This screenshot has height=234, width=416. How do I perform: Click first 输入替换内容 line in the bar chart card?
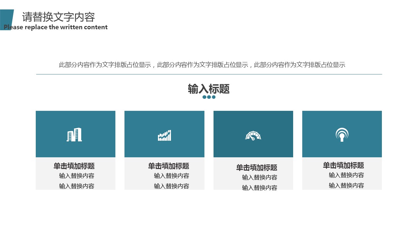[x=172, y=176]
